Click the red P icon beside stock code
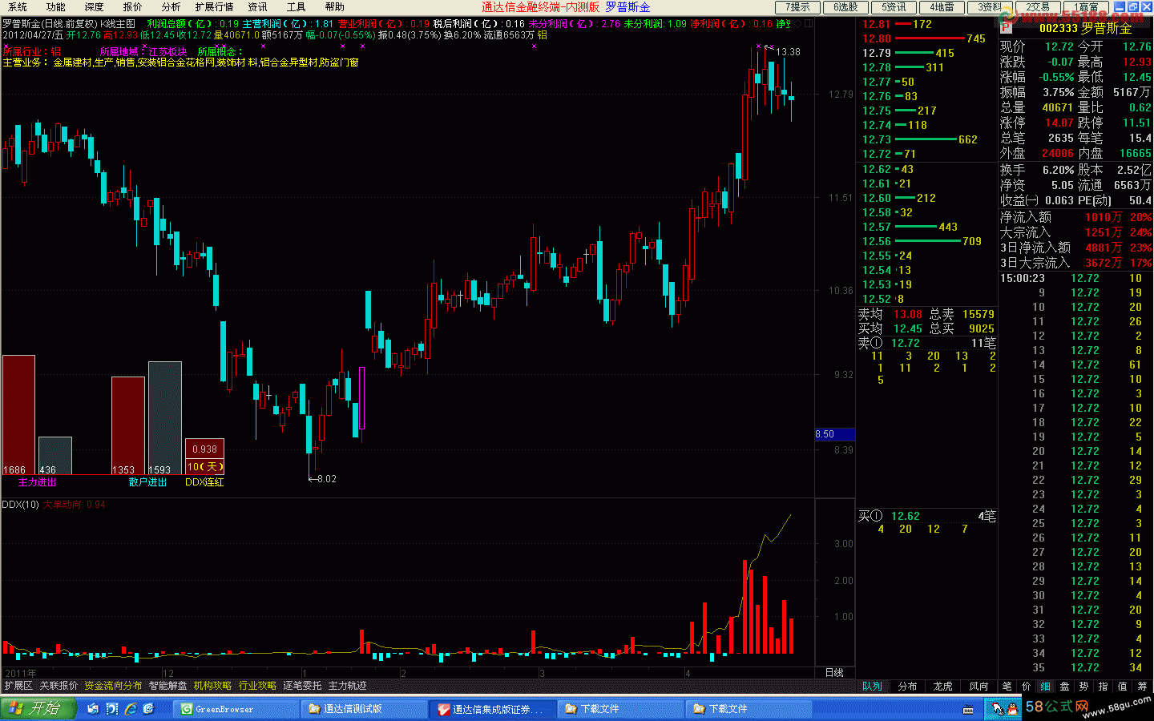 coord(1006,28)
